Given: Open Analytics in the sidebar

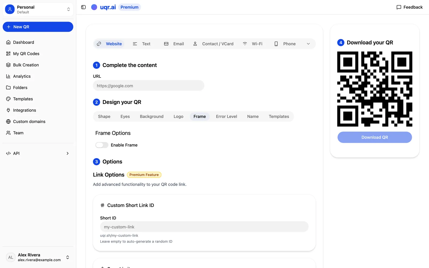Looking at the screenshot, I should click(x=38, y=76).
